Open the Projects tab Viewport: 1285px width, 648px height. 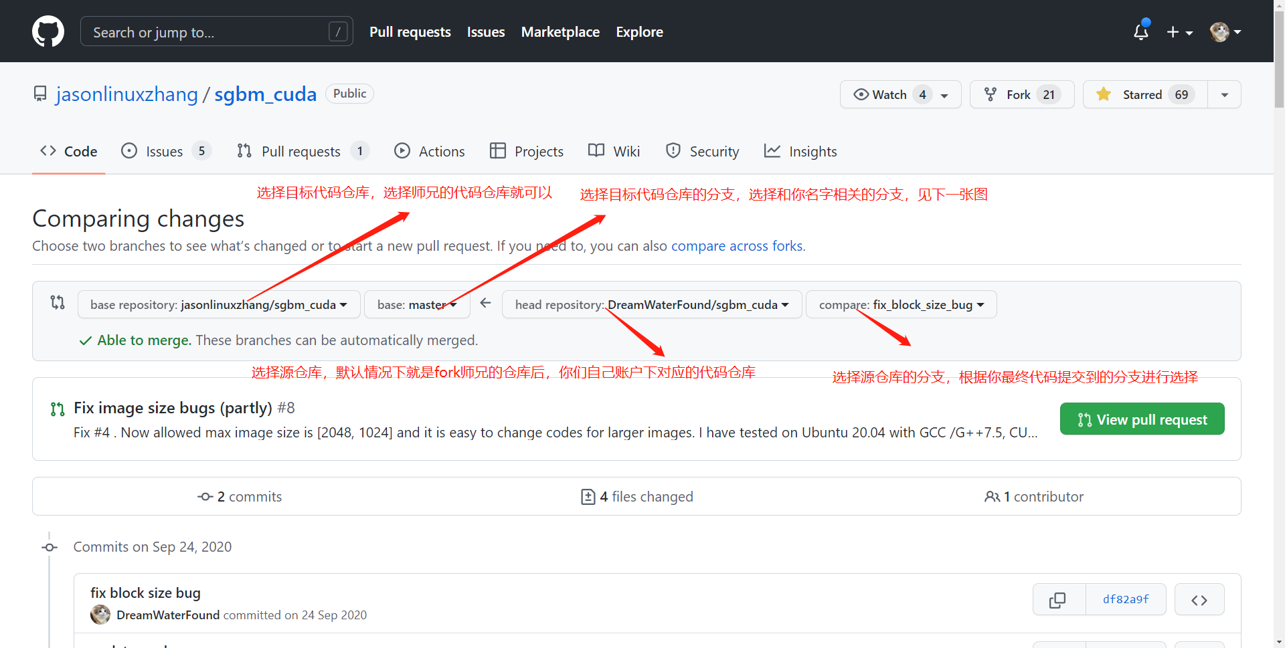click(527, 152)
